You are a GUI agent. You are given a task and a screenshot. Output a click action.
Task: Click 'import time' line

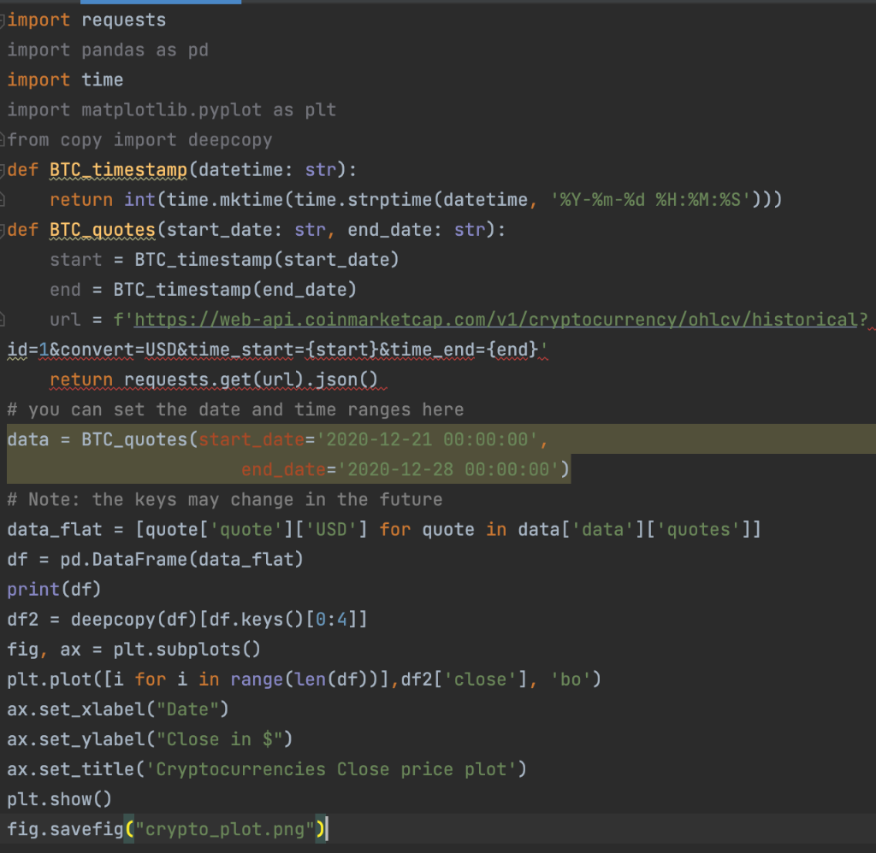click(x=65, y=80)
